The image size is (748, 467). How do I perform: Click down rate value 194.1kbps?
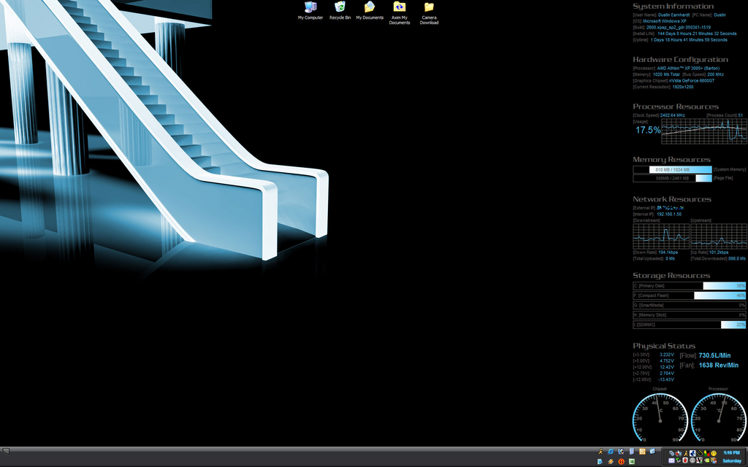(x=668, y=252)
